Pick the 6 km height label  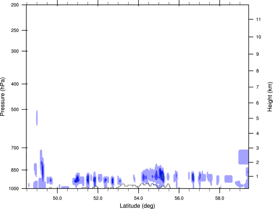coord(257,103)
